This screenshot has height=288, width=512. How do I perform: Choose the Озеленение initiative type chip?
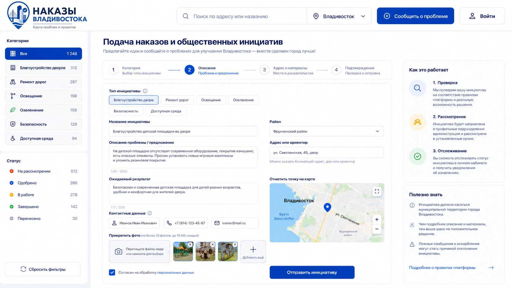pos(243,100)
